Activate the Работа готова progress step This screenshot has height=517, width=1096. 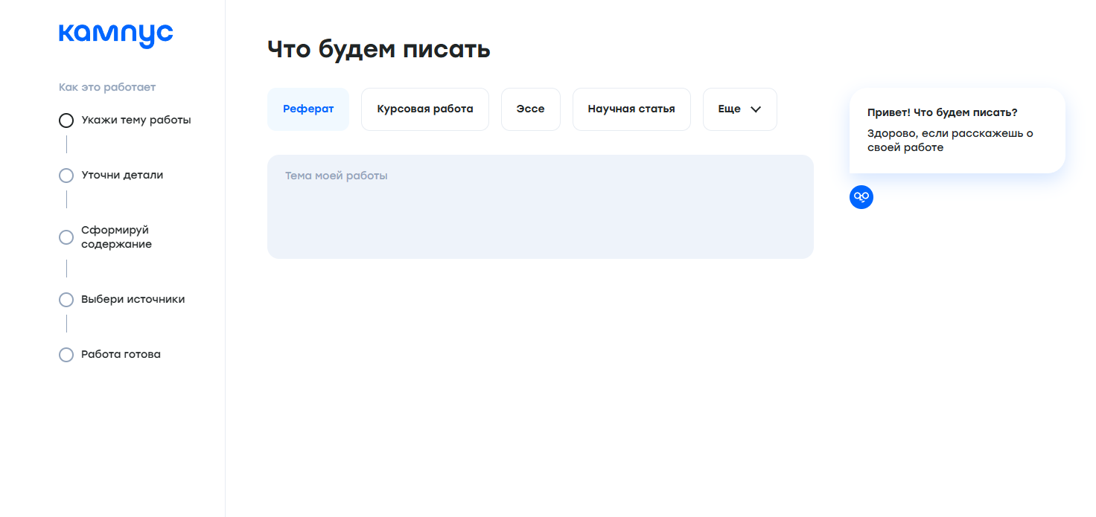66,355
